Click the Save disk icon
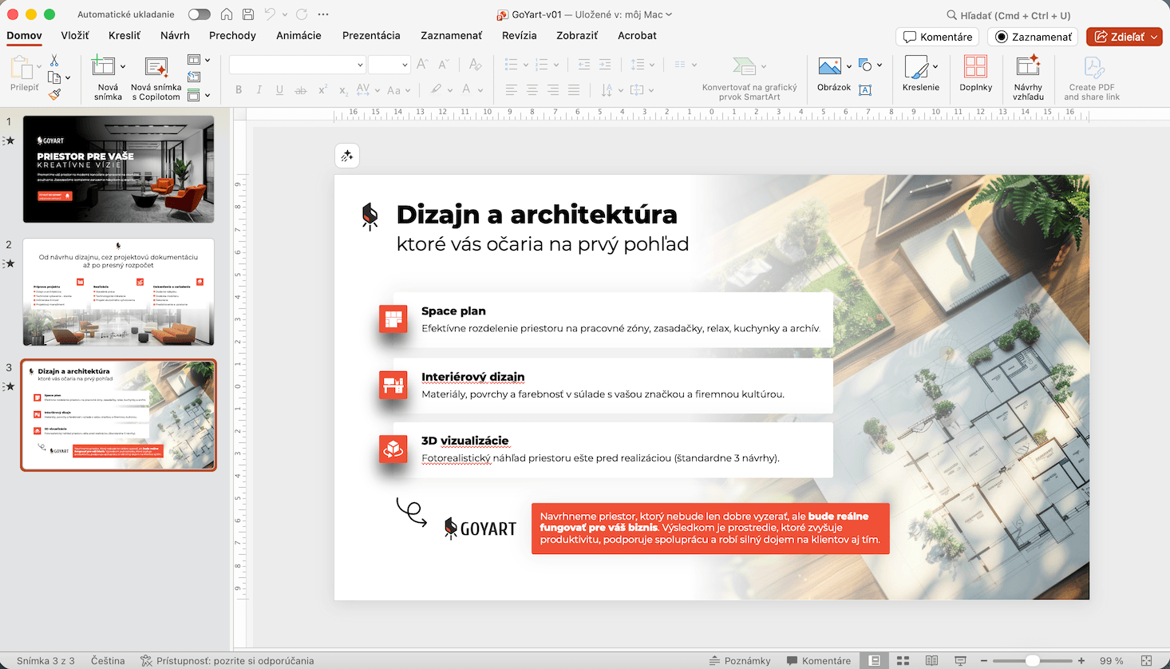Image resolution: width=1170 pixels, height=669 pixels. 248,14
